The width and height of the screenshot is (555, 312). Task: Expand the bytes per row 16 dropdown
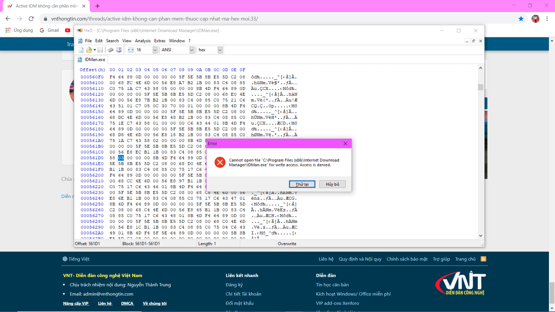point(155,50)
